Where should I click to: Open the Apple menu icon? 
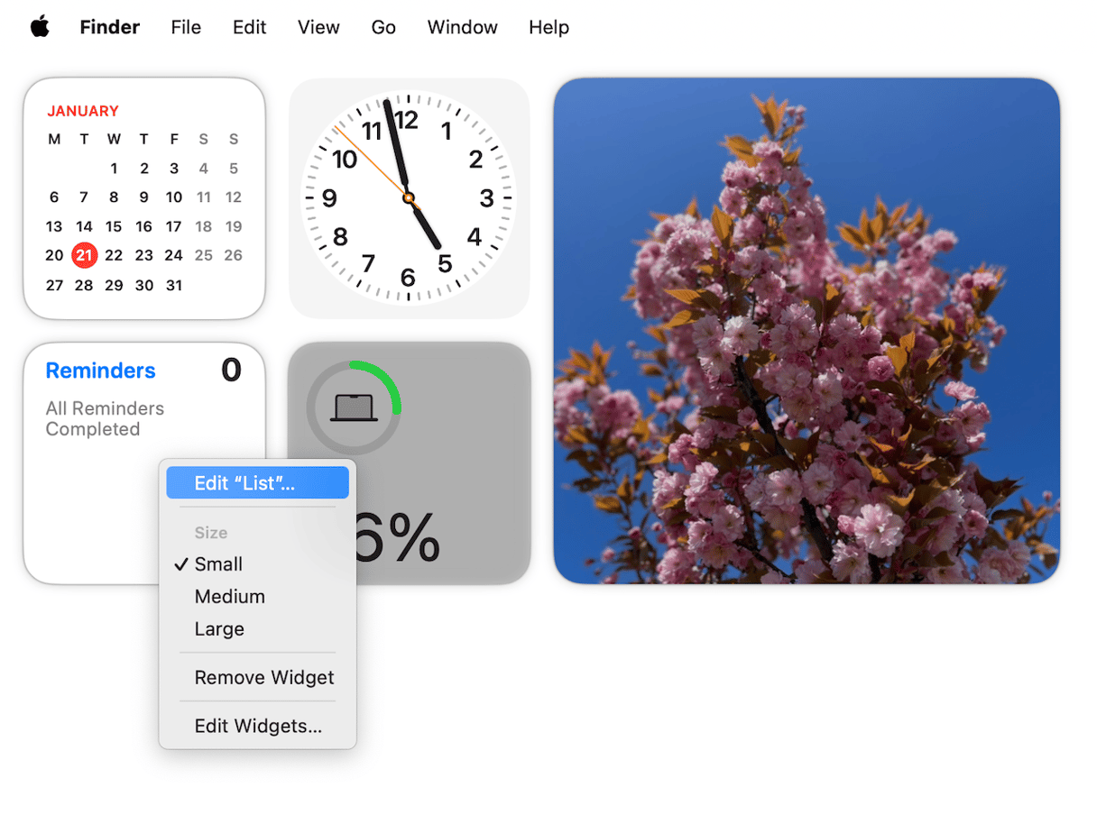[x=40, y=27]
